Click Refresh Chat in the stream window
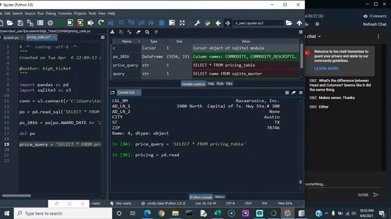 pyautogui.click(x=375, y=24)
